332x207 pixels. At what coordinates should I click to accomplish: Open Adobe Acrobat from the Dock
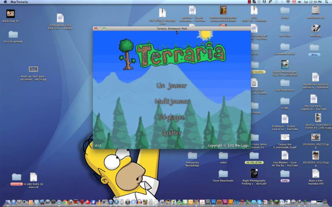coord(202,202)
